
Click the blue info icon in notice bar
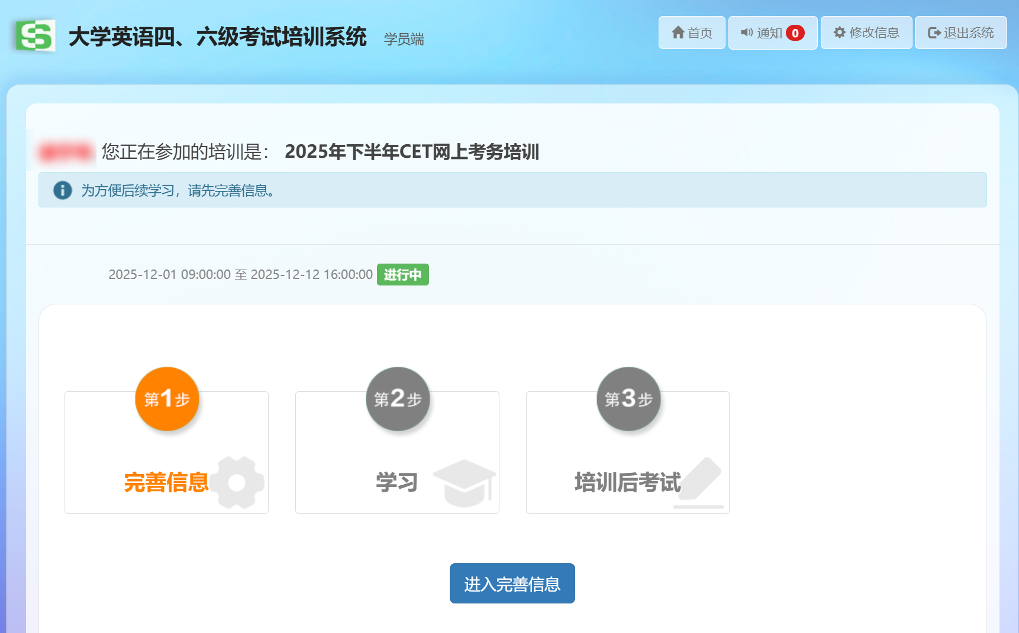pos(62,190)
